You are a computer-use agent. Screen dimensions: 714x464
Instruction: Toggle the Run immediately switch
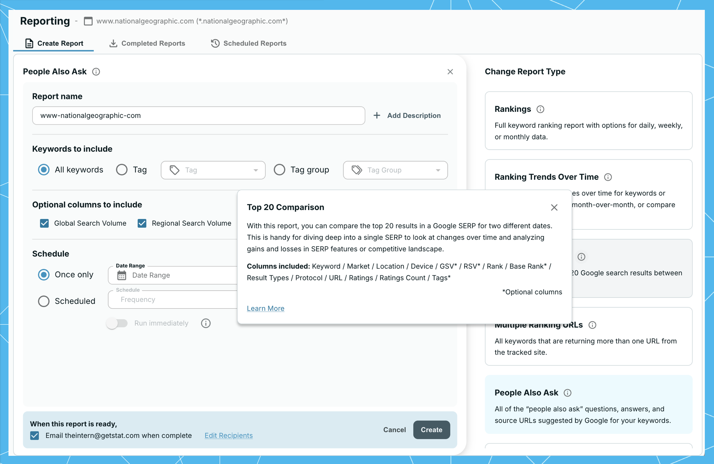[x=117, y=323]
